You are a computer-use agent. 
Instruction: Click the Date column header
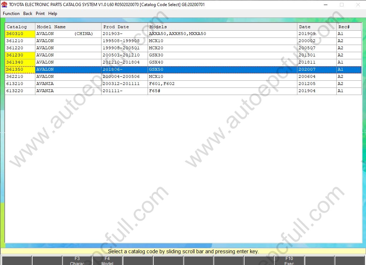pos(317,26)
